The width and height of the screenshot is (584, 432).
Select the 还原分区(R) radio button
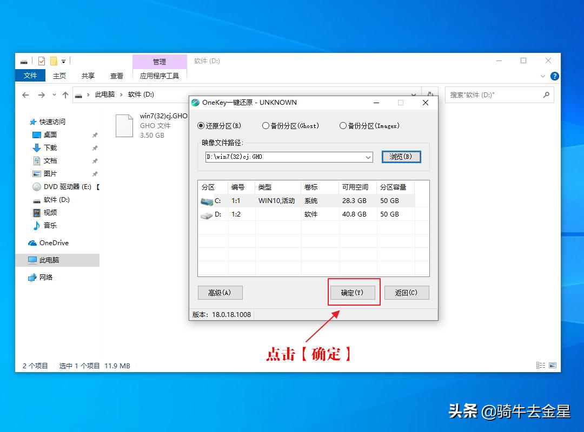coord(200,125)
